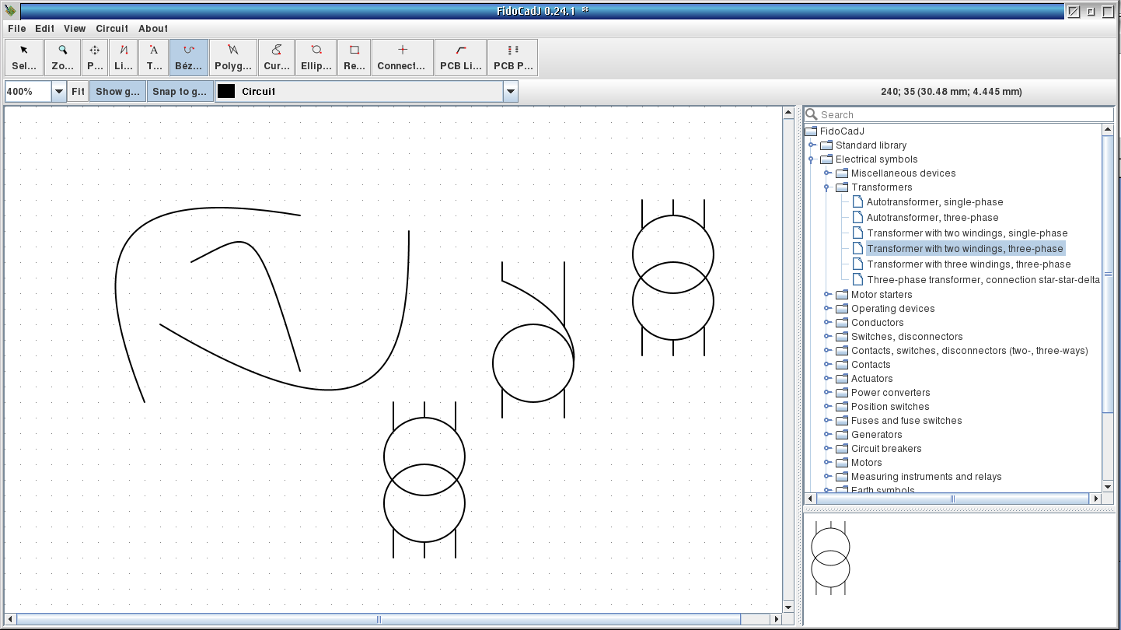Pick the Text tool
1121x630 pixels.
point(154,58)
